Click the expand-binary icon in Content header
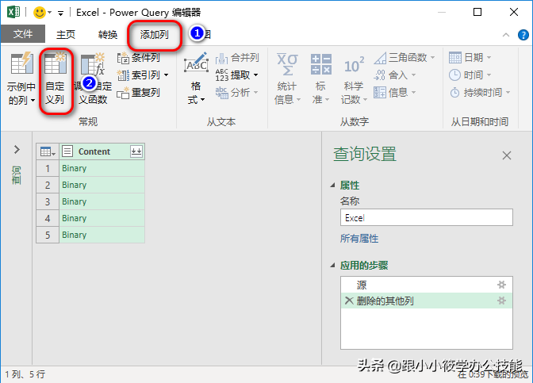The width and height of the screenshot is (533, 383). [136, 151]
